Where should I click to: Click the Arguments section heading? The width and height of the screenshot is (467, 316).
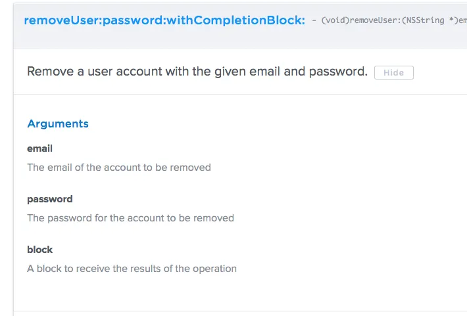click(x=58, y=124)
